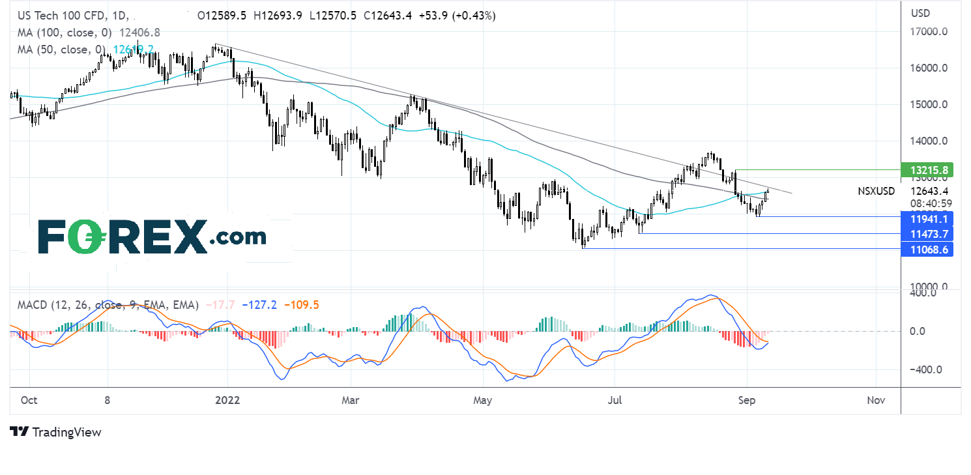Click the Nov label on time axis
The width and height of the screenshot is (971, 475).
(x=876, y=400)
